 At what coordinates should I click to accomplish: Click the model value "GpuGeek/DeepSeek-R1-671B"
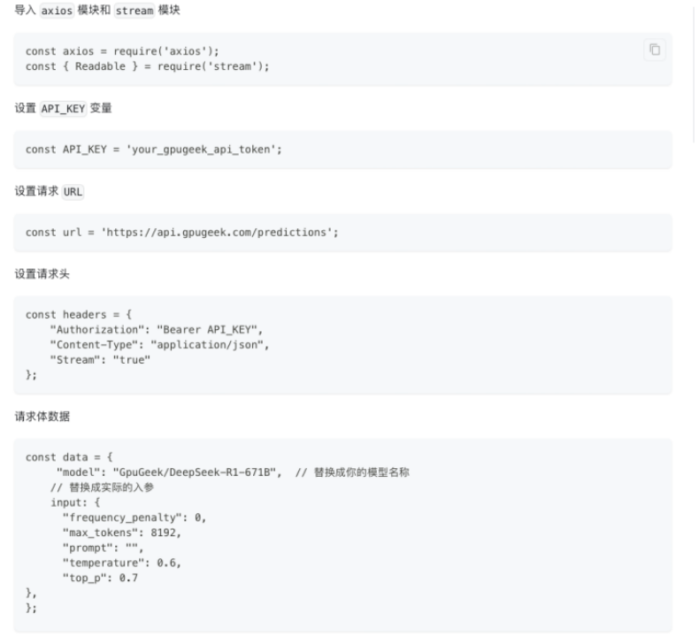click(195, 472)
